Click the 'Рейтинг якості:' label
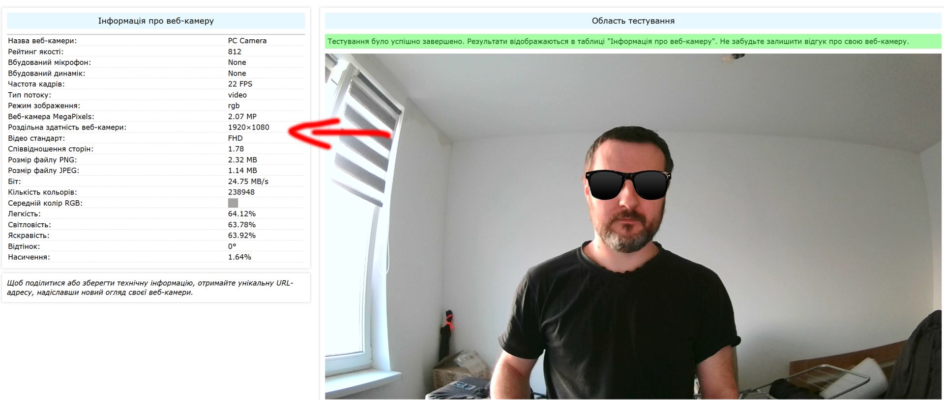 point(36,52)
